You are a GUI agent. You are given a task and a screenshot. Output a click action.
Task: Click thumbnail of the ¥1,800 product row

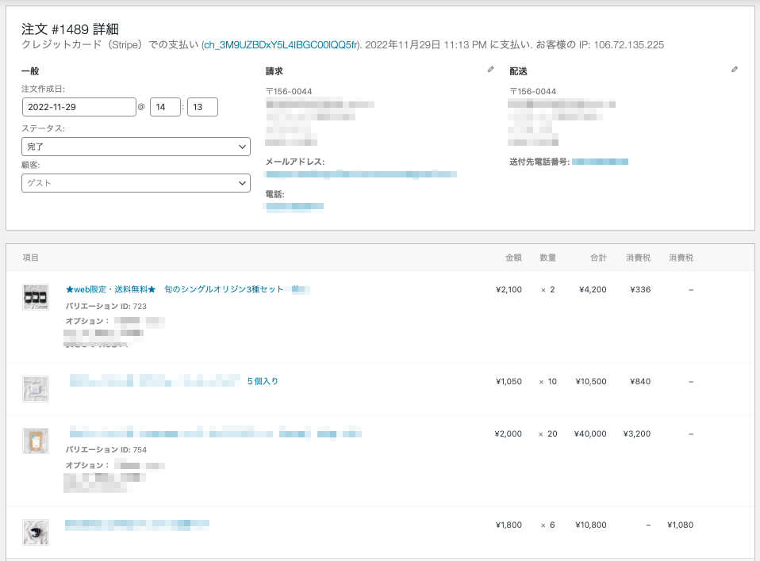click(36, 532)
